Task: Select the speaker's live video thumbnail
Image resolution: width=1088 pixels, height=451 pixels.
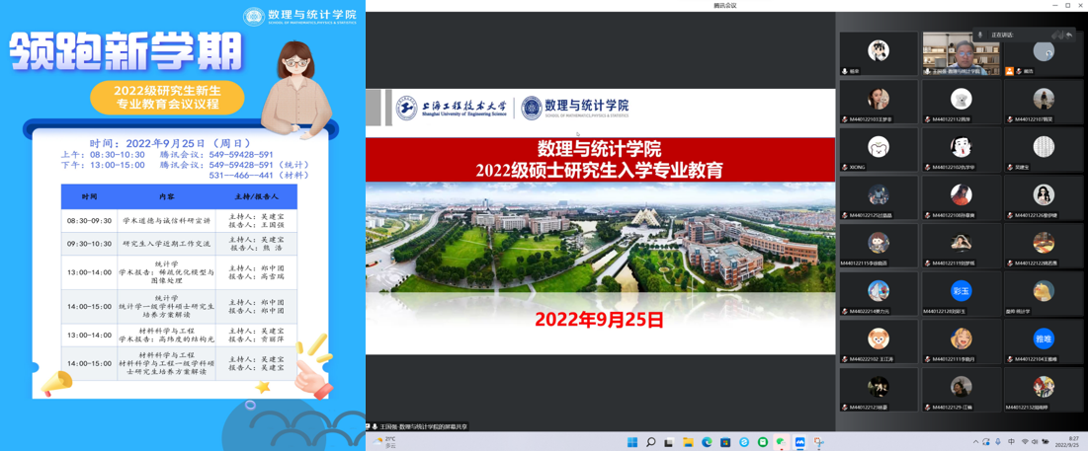Action: (961, 52)
